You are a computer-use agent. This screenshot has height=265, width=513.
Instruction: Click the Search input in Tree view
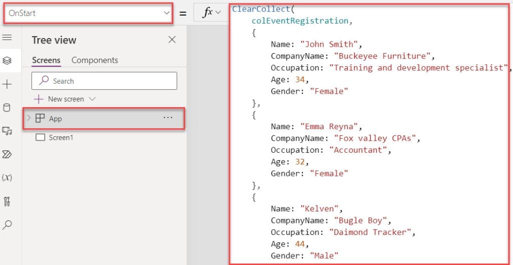coord(104,81)
